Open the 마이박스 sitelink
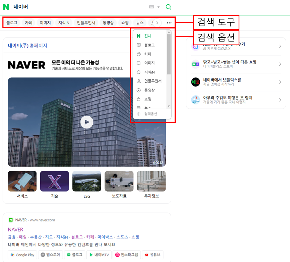The width and height of the screenshot is (290, 262). click(x=105, y=237)
